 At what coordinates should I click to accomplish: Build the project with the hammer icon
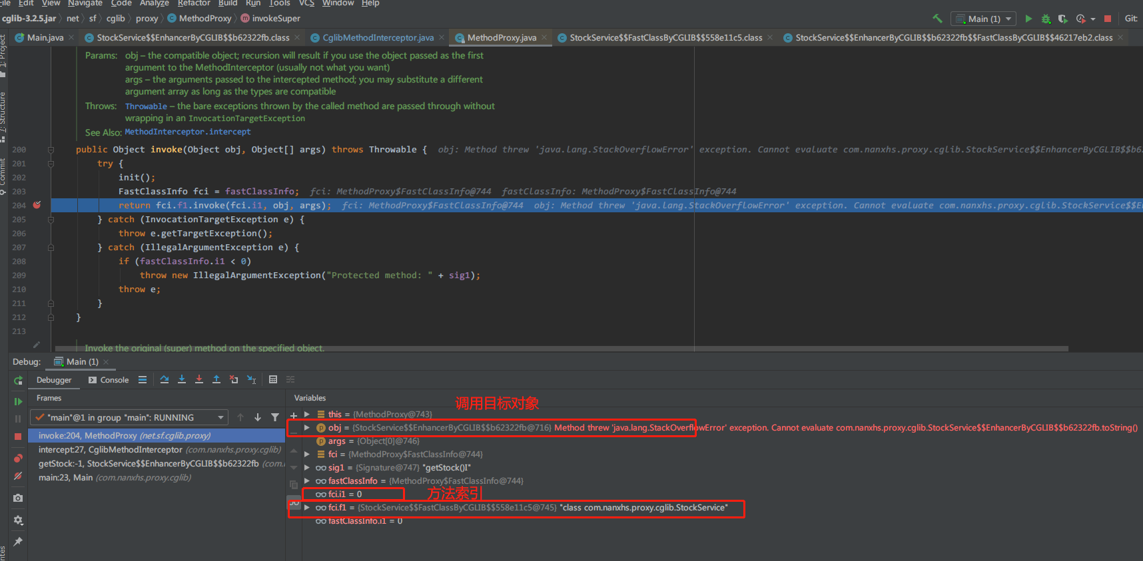[938, 19]
